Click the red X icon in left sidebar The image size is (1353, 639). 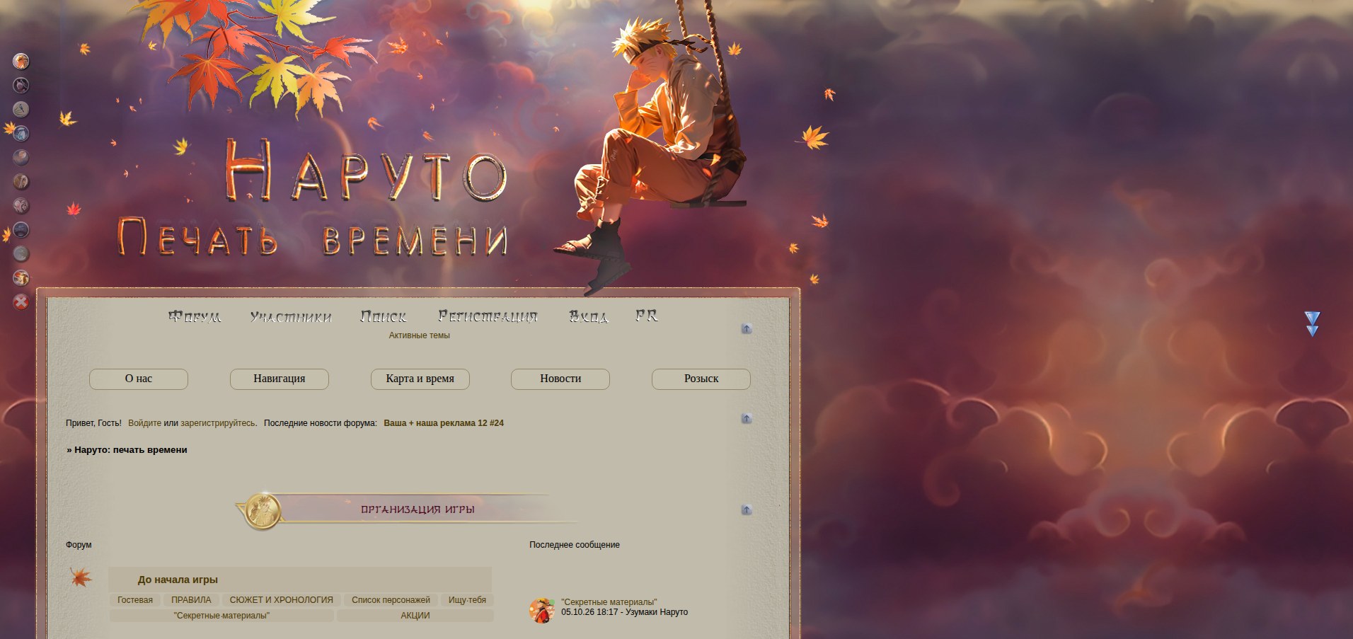21,301
